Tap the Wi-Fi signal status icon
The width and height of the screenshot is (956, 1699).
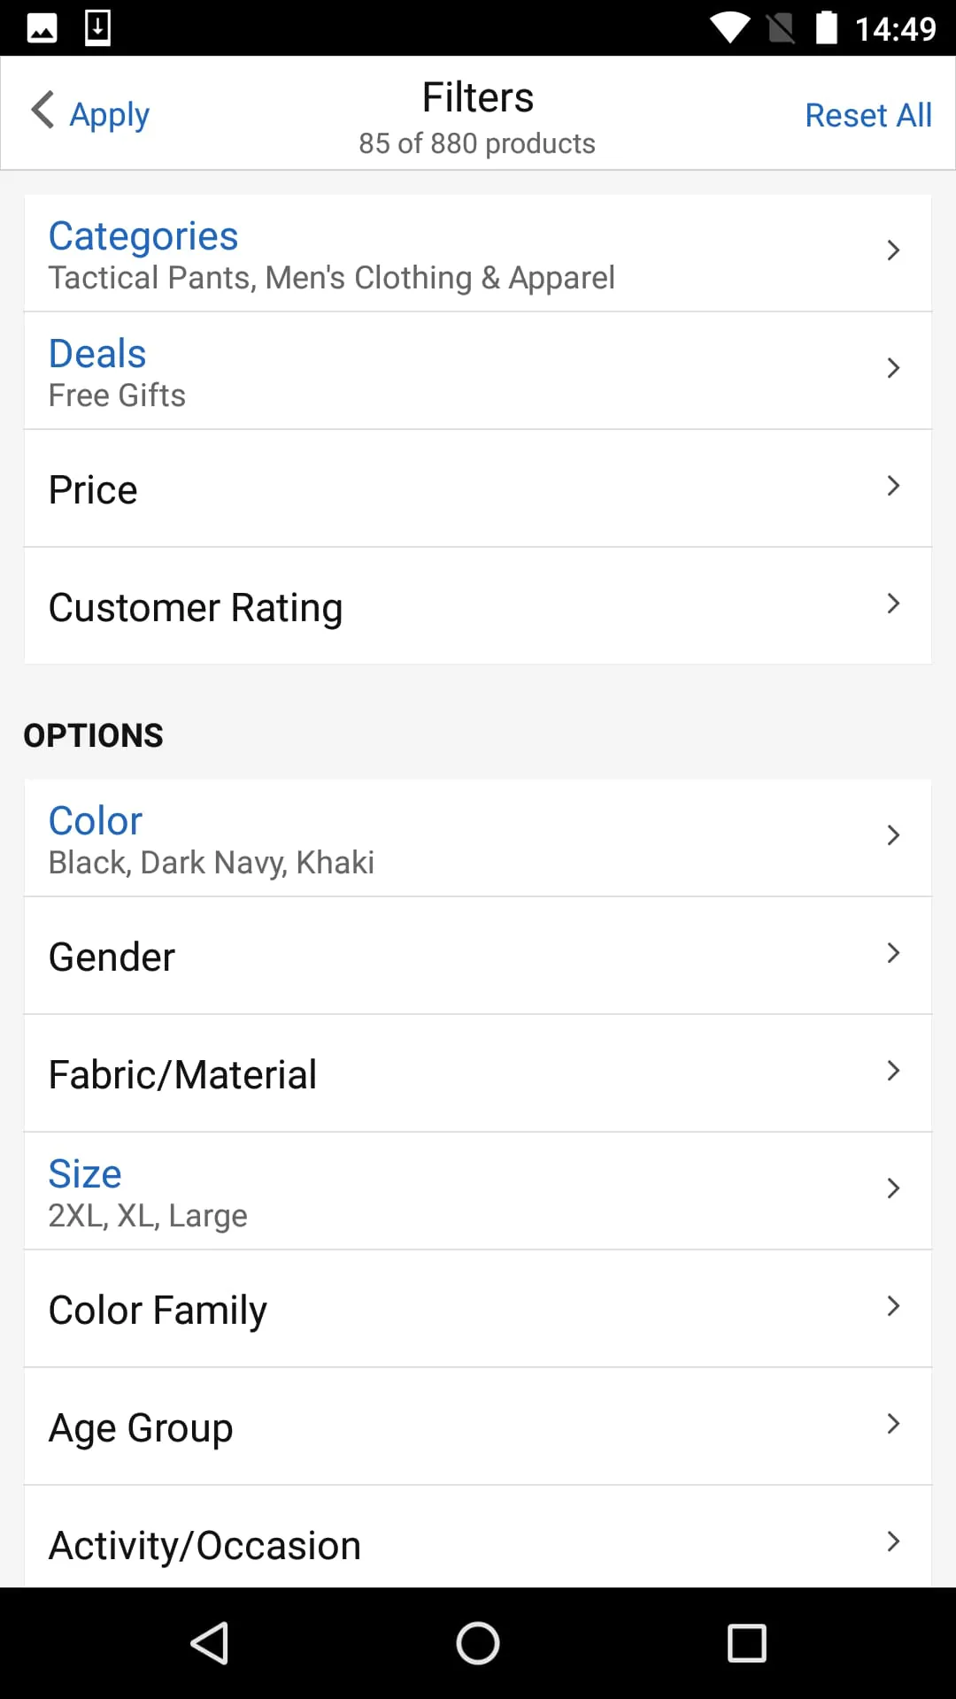click(x=730, y=28)
